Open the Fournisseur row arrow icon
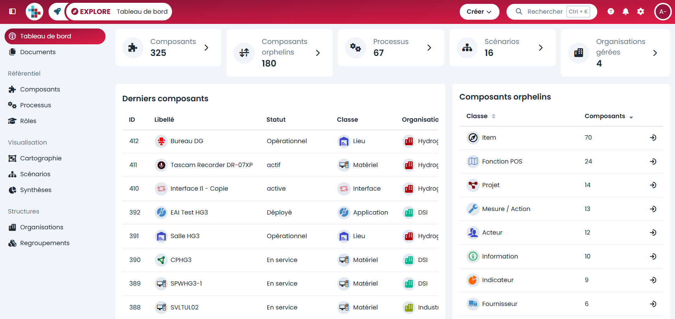The height and width of the screenshot is (319, 675). [x=653, y=304]
